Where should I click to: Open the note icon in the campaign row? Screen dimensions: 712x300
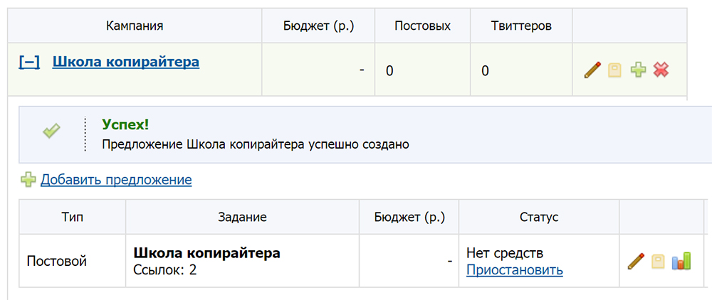[614, 70]
